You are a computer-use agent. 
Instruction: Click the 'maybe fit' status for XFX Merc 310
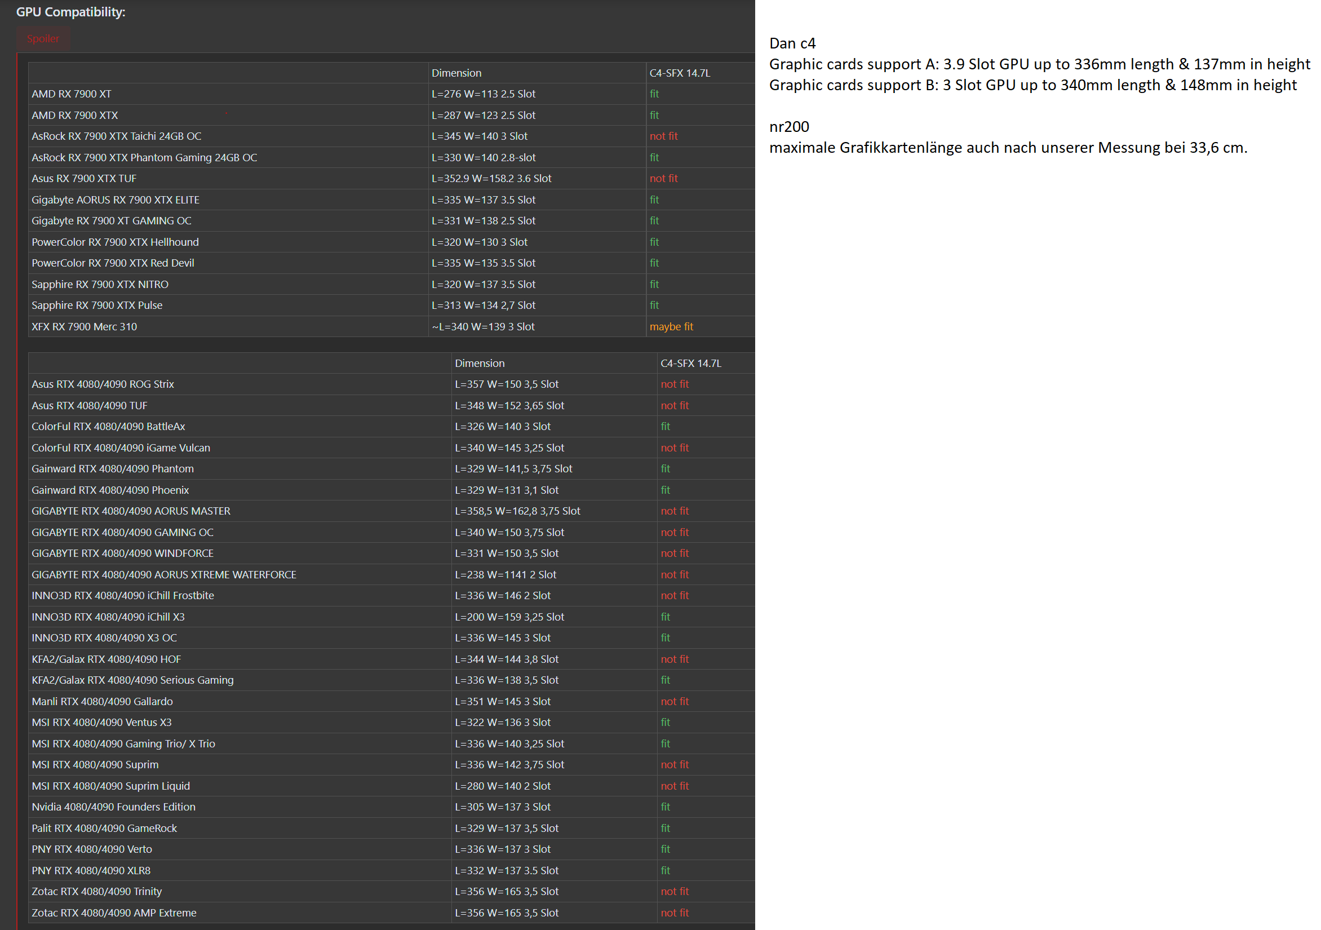[671, 326]
